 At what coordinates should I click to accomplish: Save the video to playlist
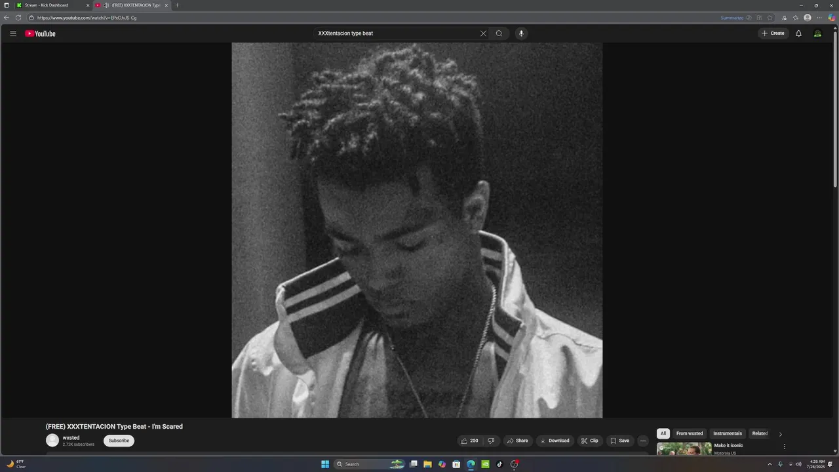point(620,441)
